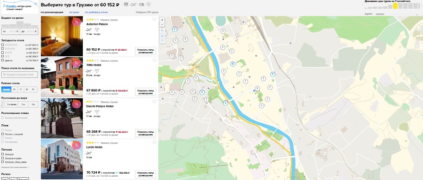
Task: Select the 9+ hotel rating tab
Action: click(x=34, y=89)
